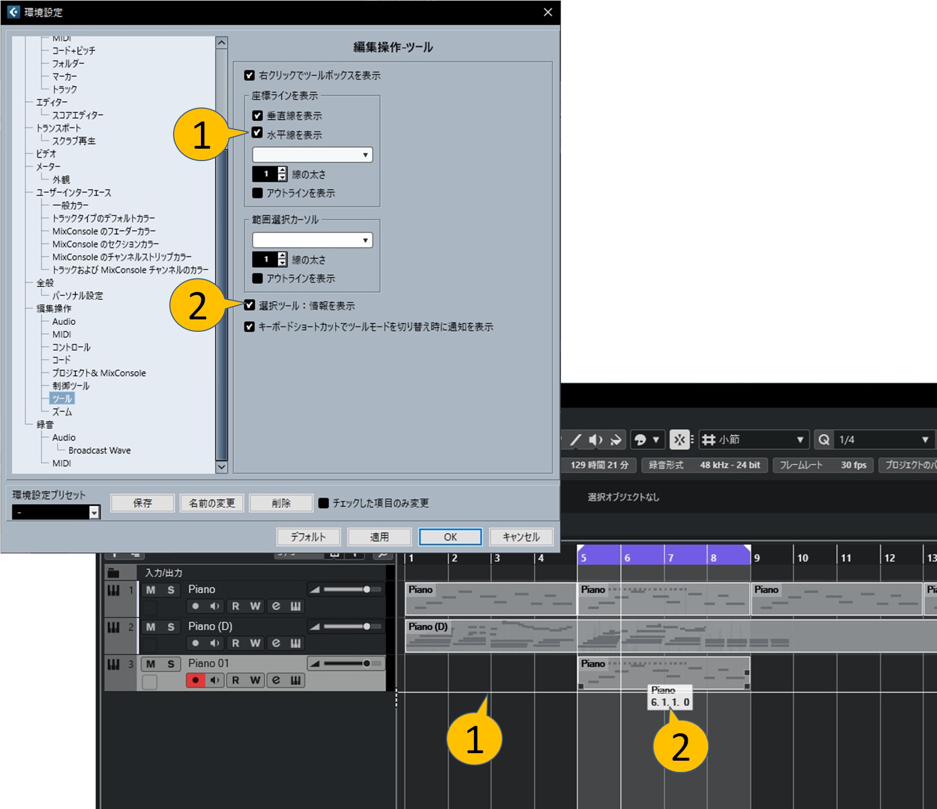Uncheck 水平線を表示 checkbox
Screen dimensions: 937x809
click(x=257, y=133)
